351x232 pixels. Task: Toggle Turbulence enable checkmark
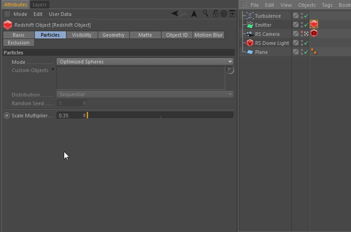[306, 16]
